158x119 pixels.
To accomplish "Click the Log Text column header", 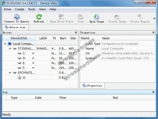I will pyautogui.click(x=115, y=98).
